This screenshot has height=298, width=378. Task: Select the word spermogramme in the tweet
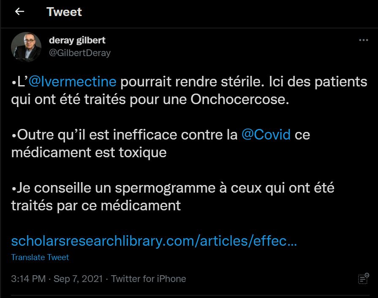click(x=165, y=188)
